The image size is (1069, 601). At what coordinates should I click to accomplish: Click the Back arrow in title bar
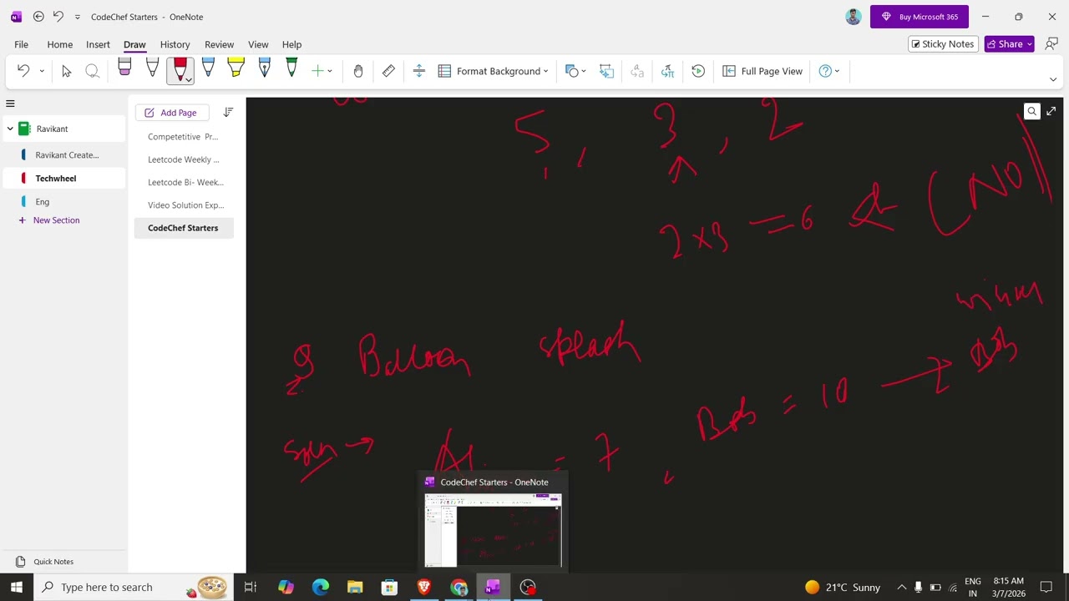(38, 17)
